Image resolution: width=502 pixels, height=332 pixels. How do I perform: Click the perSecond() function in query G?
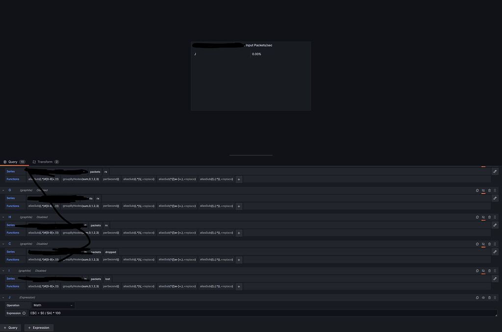click(111, 206)
